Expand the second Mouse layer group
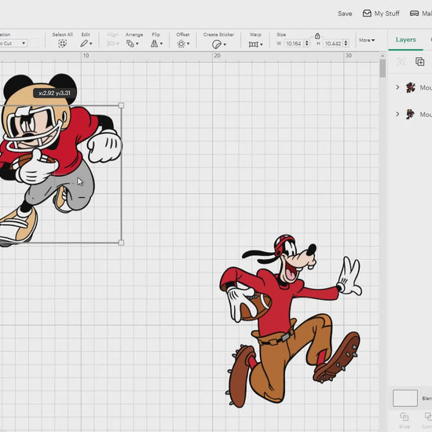 (397, 114)
